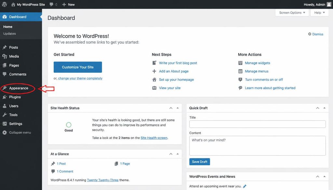The width and height of the screenshot is (333, 190).
Task: Click the camera icon beside View your site
Action: pos(154,88)
